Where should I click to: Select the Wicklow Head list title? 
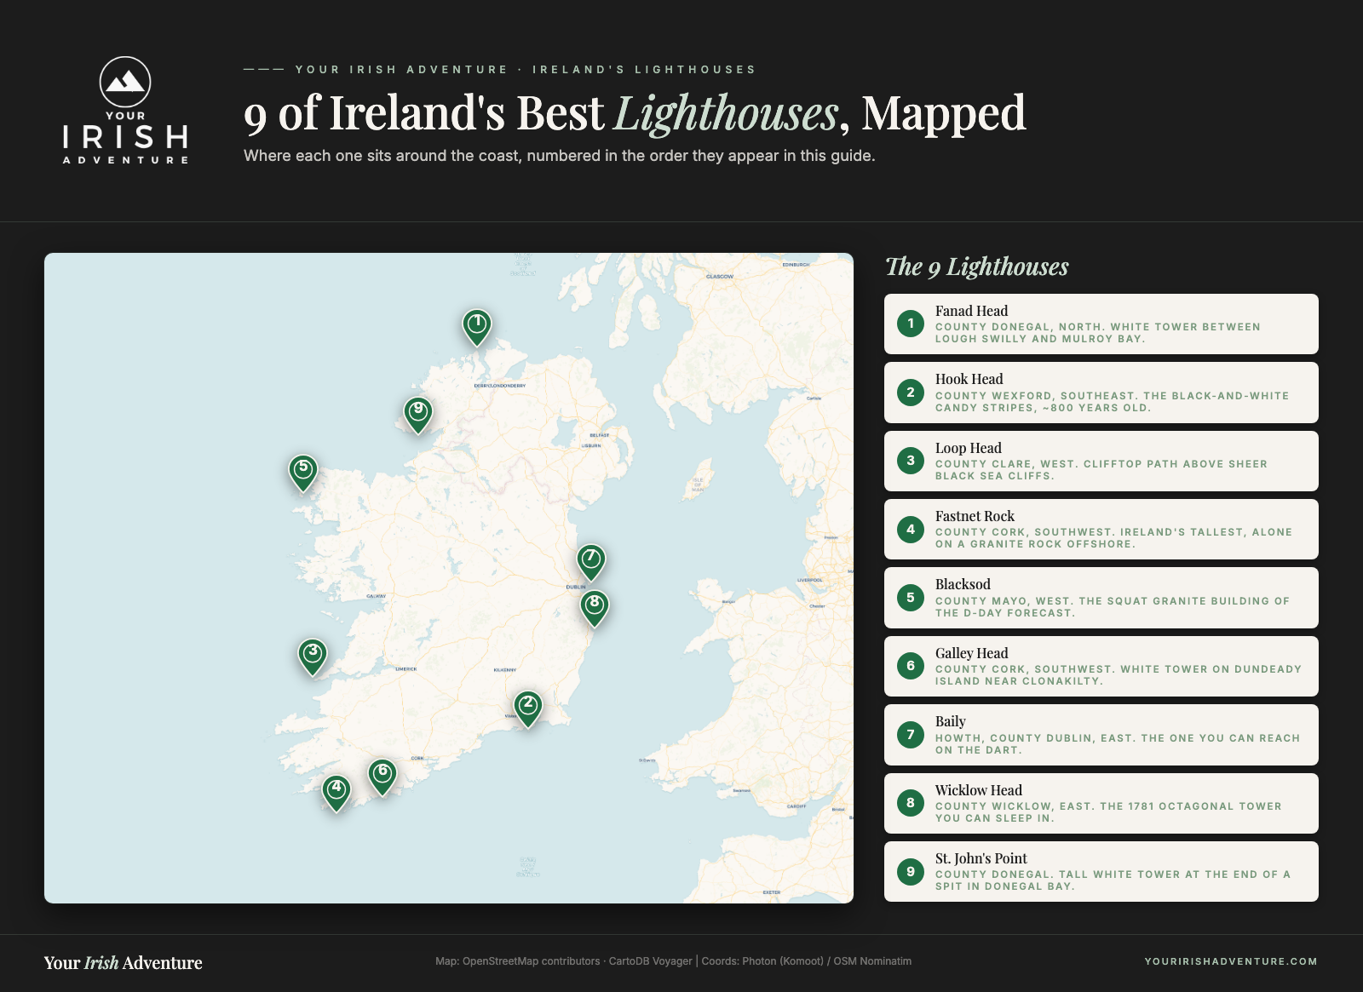click(x=978, y=790)
